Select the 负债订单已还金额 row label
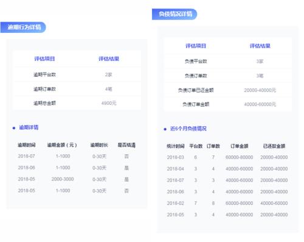The height and width of the screenshot is (242, 304). coord(196,90)
